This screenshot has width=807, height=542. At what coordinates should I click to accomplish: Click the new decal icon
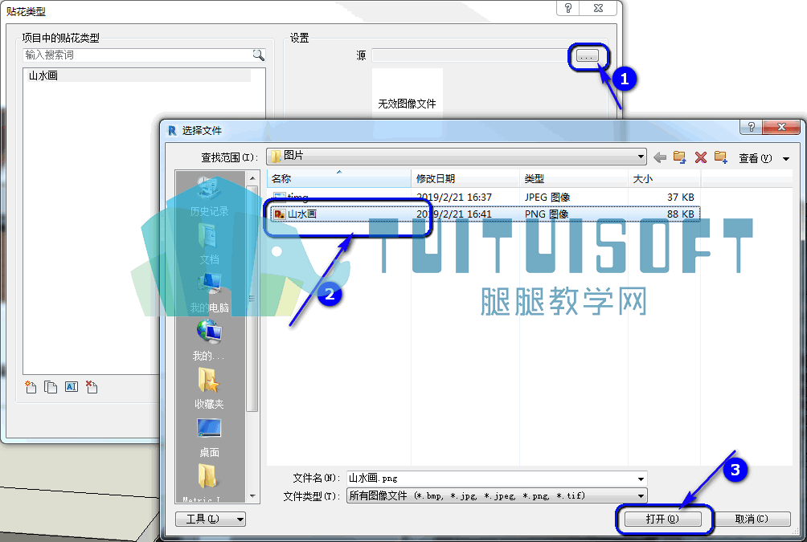click(31, 387)
